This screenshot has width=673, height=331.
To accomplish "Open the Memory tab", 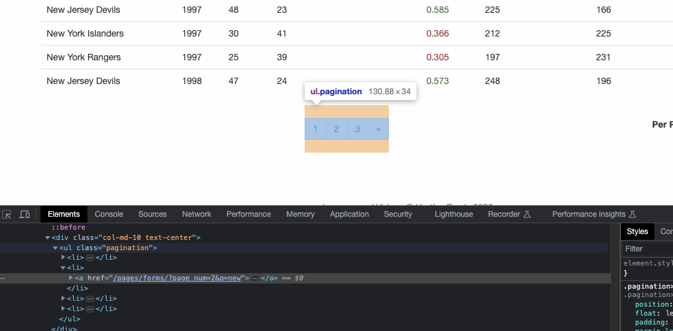I will click(300, 214).
